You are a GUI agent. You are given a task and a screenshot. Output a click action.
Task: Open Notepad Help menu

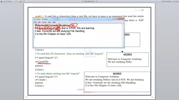[54, 22]
